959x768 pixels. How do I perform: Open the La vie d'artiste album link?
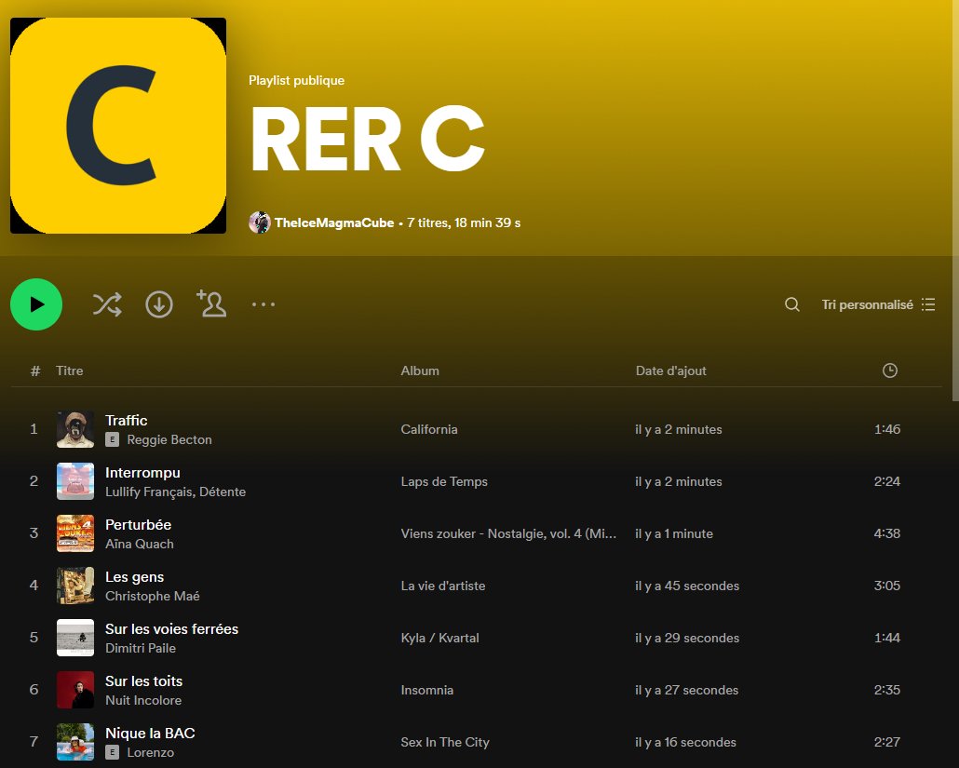[x=443, y=586]
